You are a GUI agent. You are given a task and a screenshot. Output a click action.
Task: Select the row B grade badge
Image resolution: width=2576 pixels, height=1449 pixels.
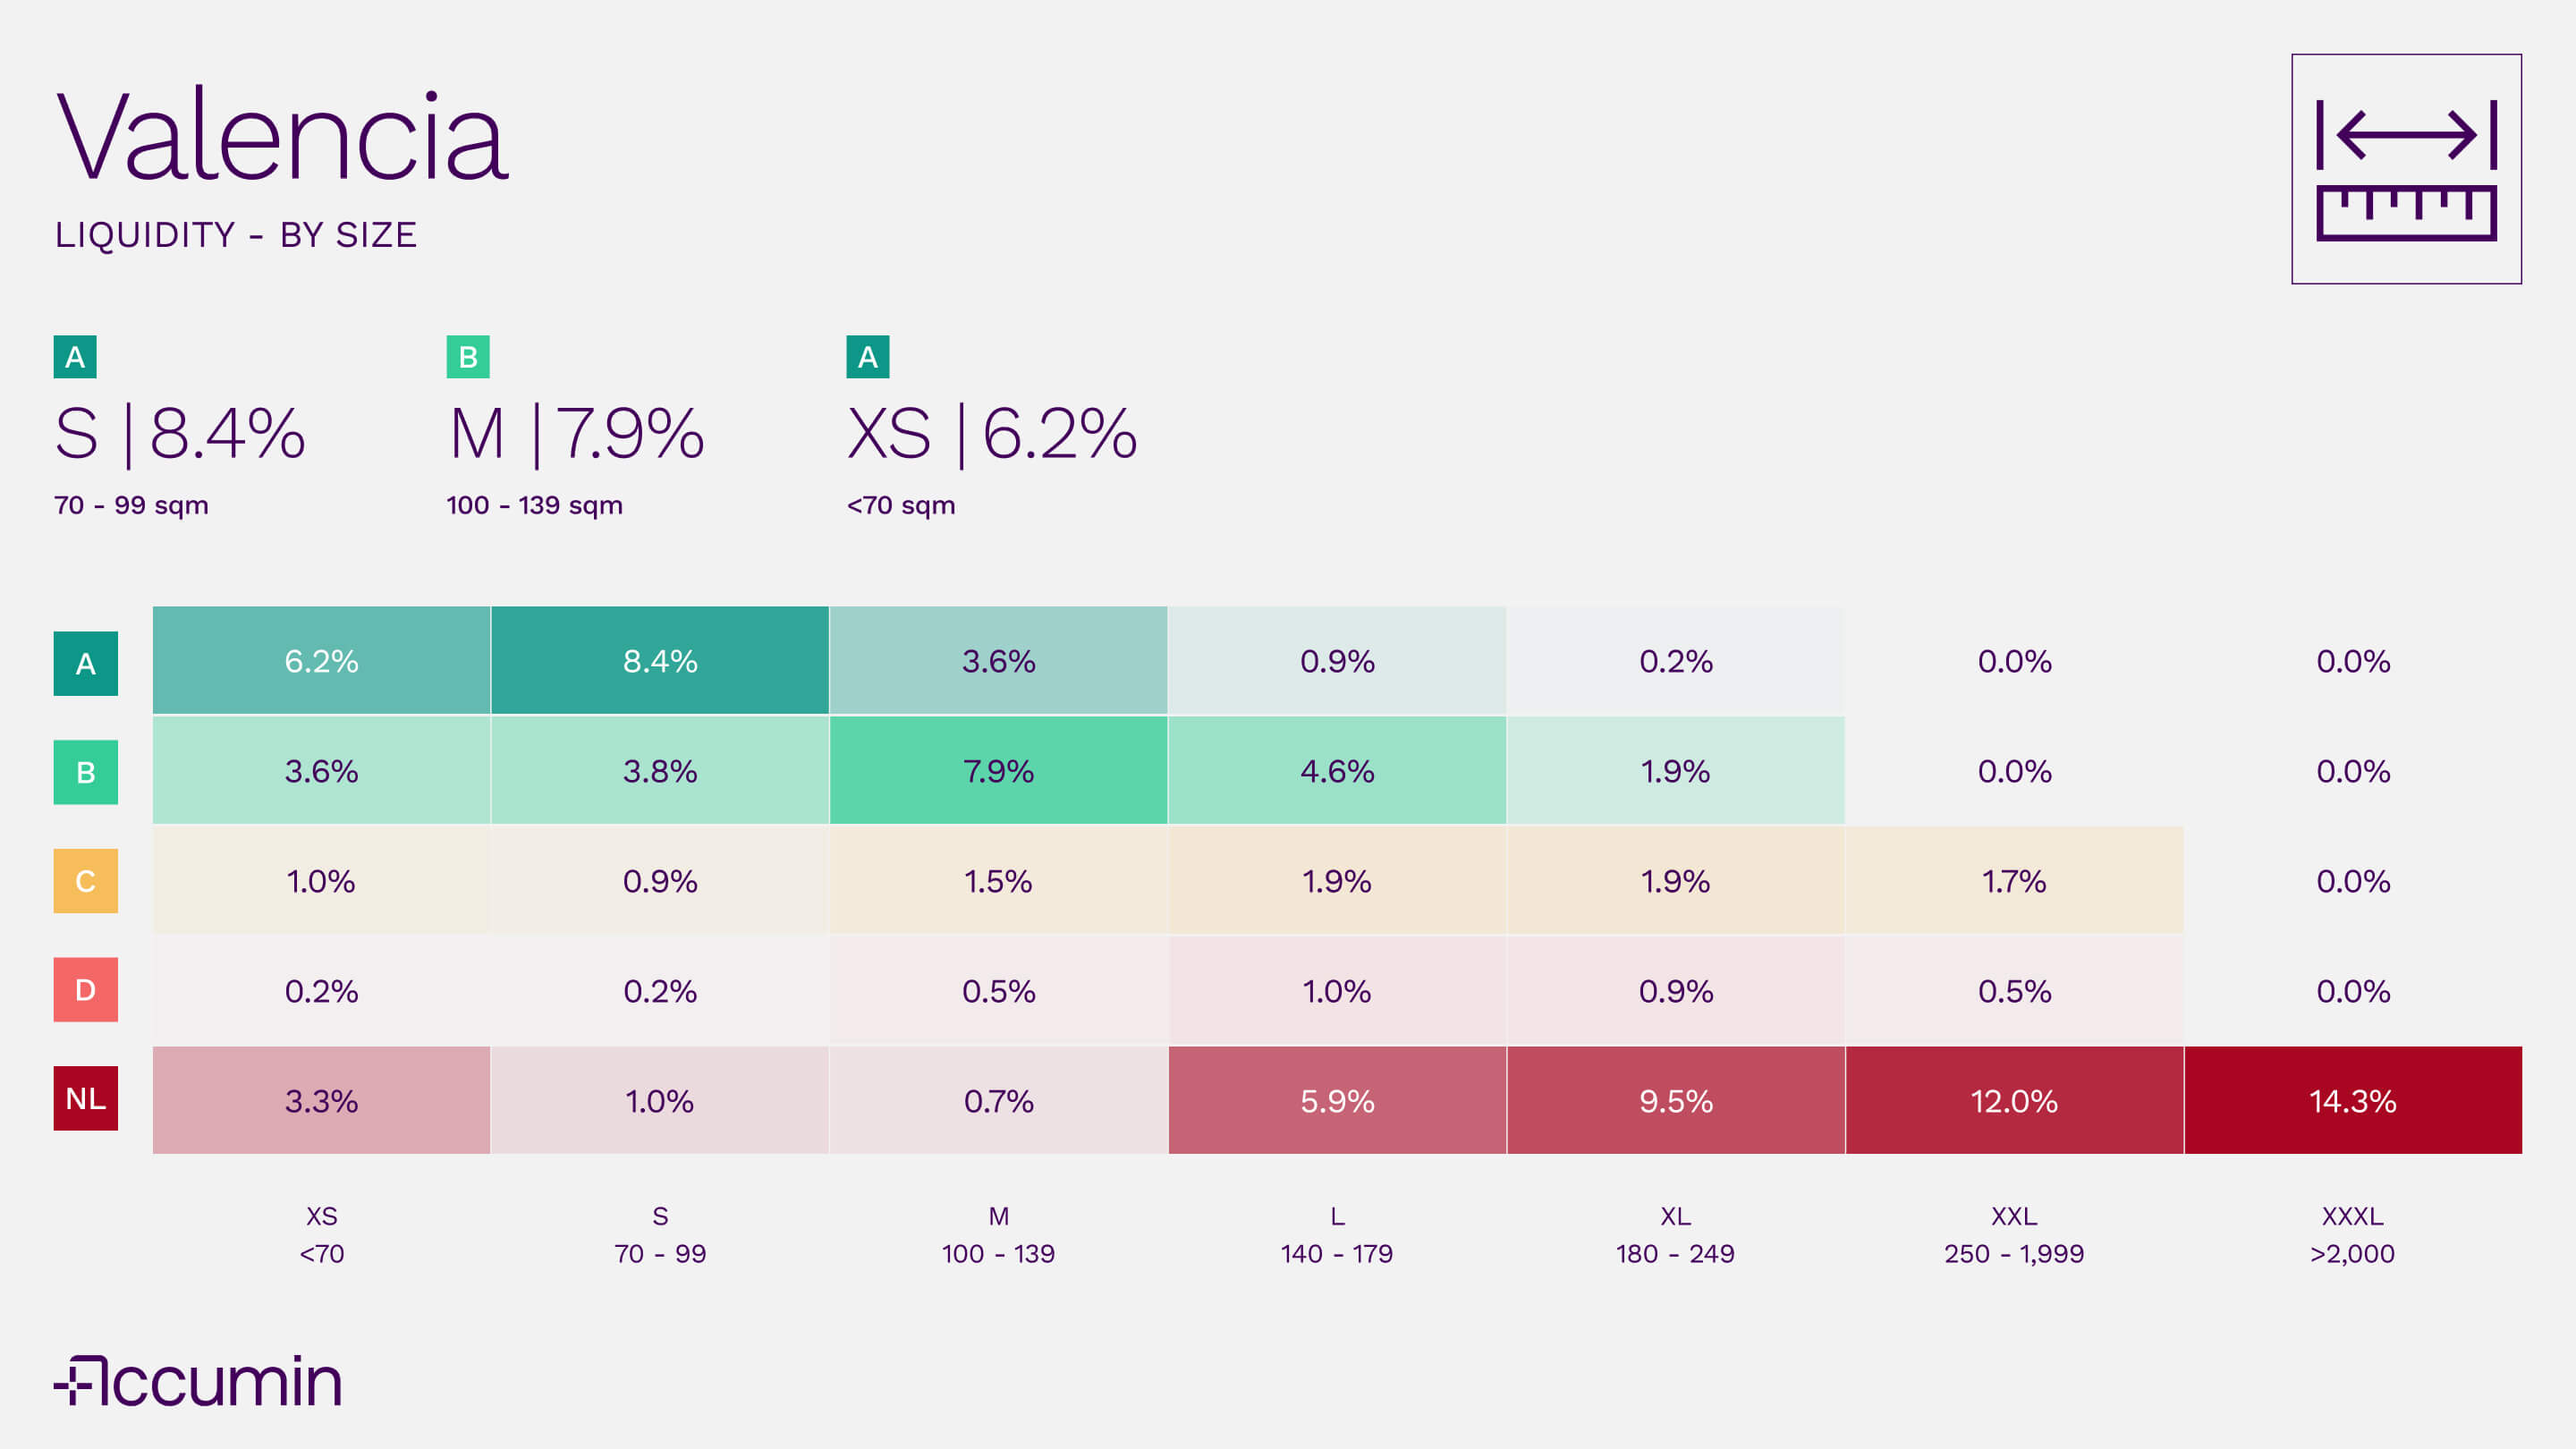(85, 772)
